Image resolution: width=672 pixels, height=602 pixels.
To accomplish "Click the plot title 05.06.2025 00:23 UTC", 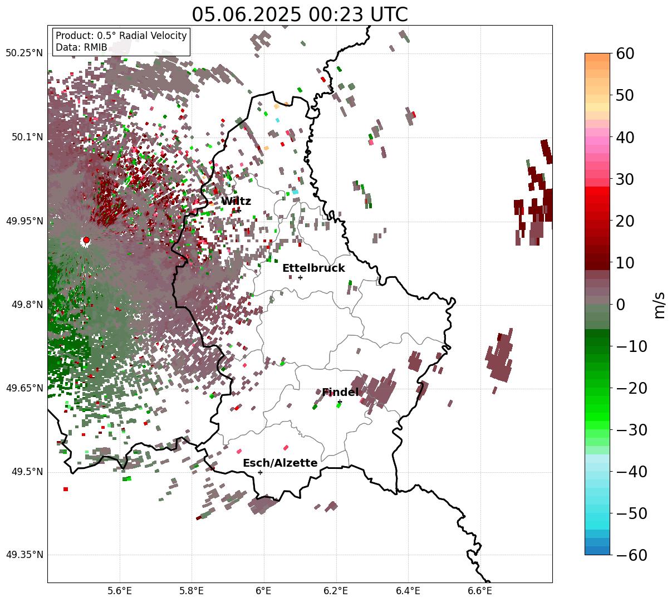I will (x=300, y=14).
